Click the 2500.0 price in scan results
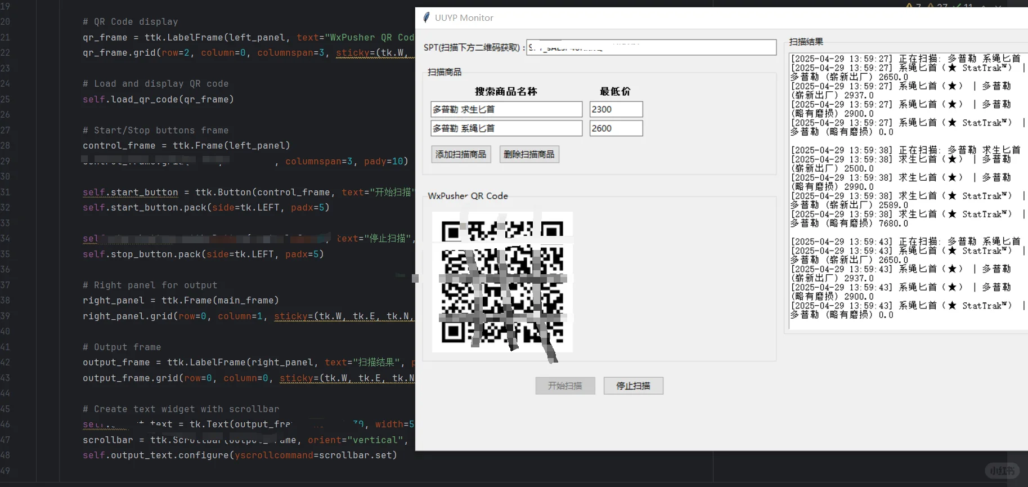Viewport: 1028px width, 487px height. pos(859,168)
